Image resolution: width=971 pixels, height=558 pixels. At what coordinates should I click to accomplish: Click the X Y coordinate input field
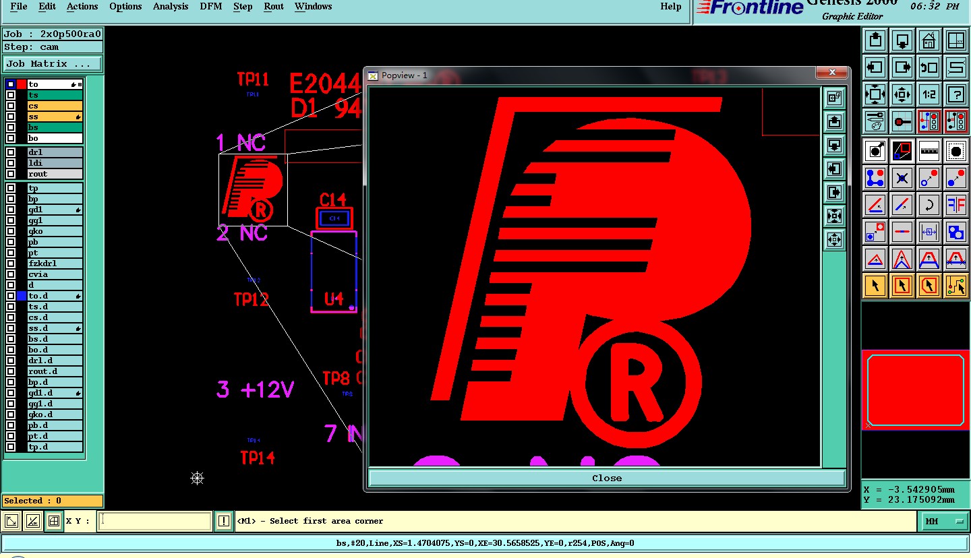[x=155, y=521]
